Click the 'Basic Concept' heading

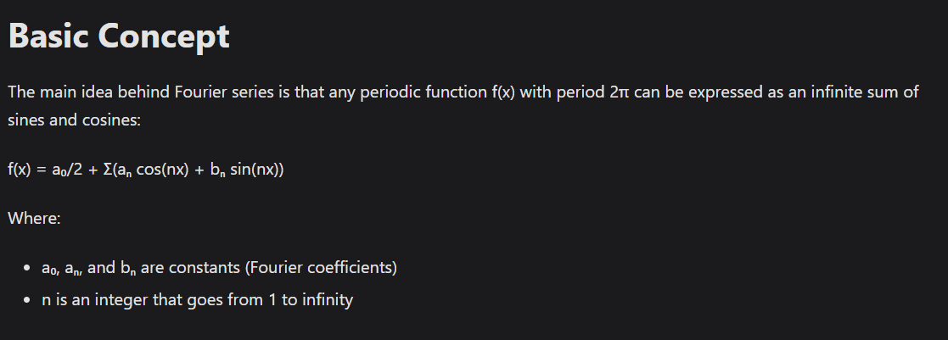[119, 36]
